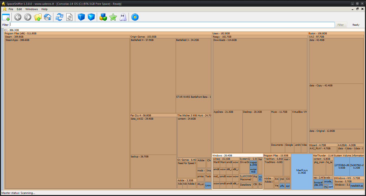
Task: Select the illusion - 106.8GB header
Action: [336, 33]
